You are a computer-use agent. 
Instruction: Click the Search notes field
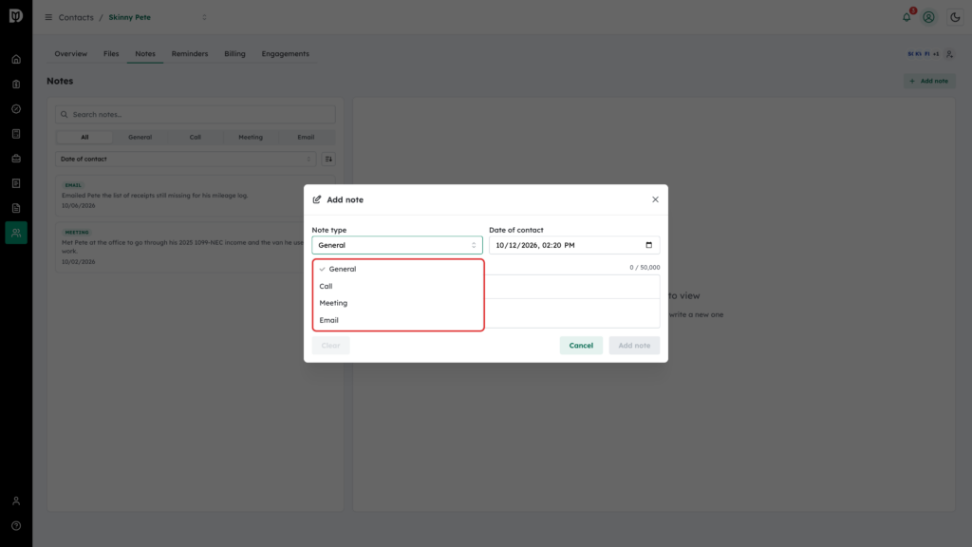click(196, 115)
